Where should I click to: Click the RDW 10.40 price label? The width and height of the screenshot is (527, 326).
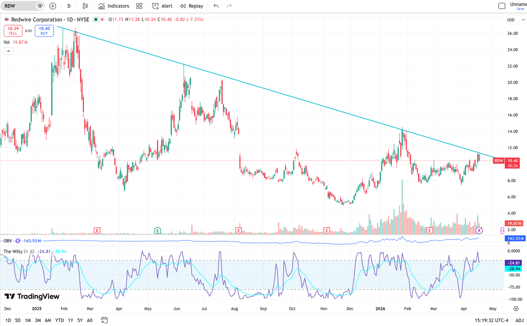tap(506, 163)
